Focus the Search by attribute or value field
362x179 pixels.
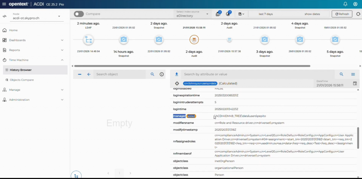click(x=258, y=74)
